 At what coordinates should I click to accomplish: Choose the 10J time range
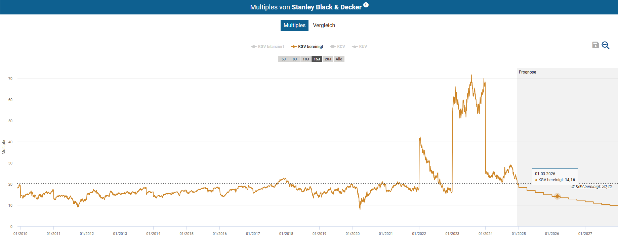[306, 59]
